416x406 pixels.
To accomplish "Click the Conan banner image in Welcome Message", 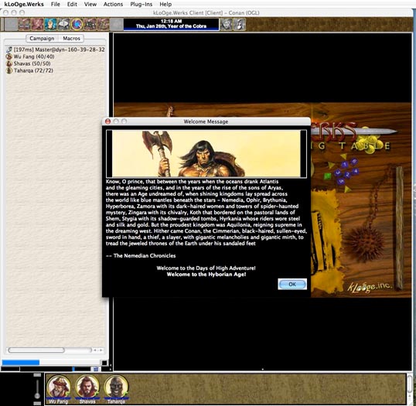I will point(206,153).
